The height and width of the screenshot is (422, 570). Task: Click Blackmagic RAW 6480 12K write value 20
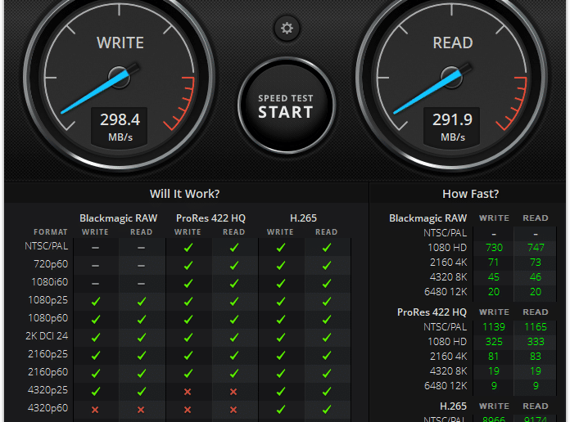(x=494, y=292)
